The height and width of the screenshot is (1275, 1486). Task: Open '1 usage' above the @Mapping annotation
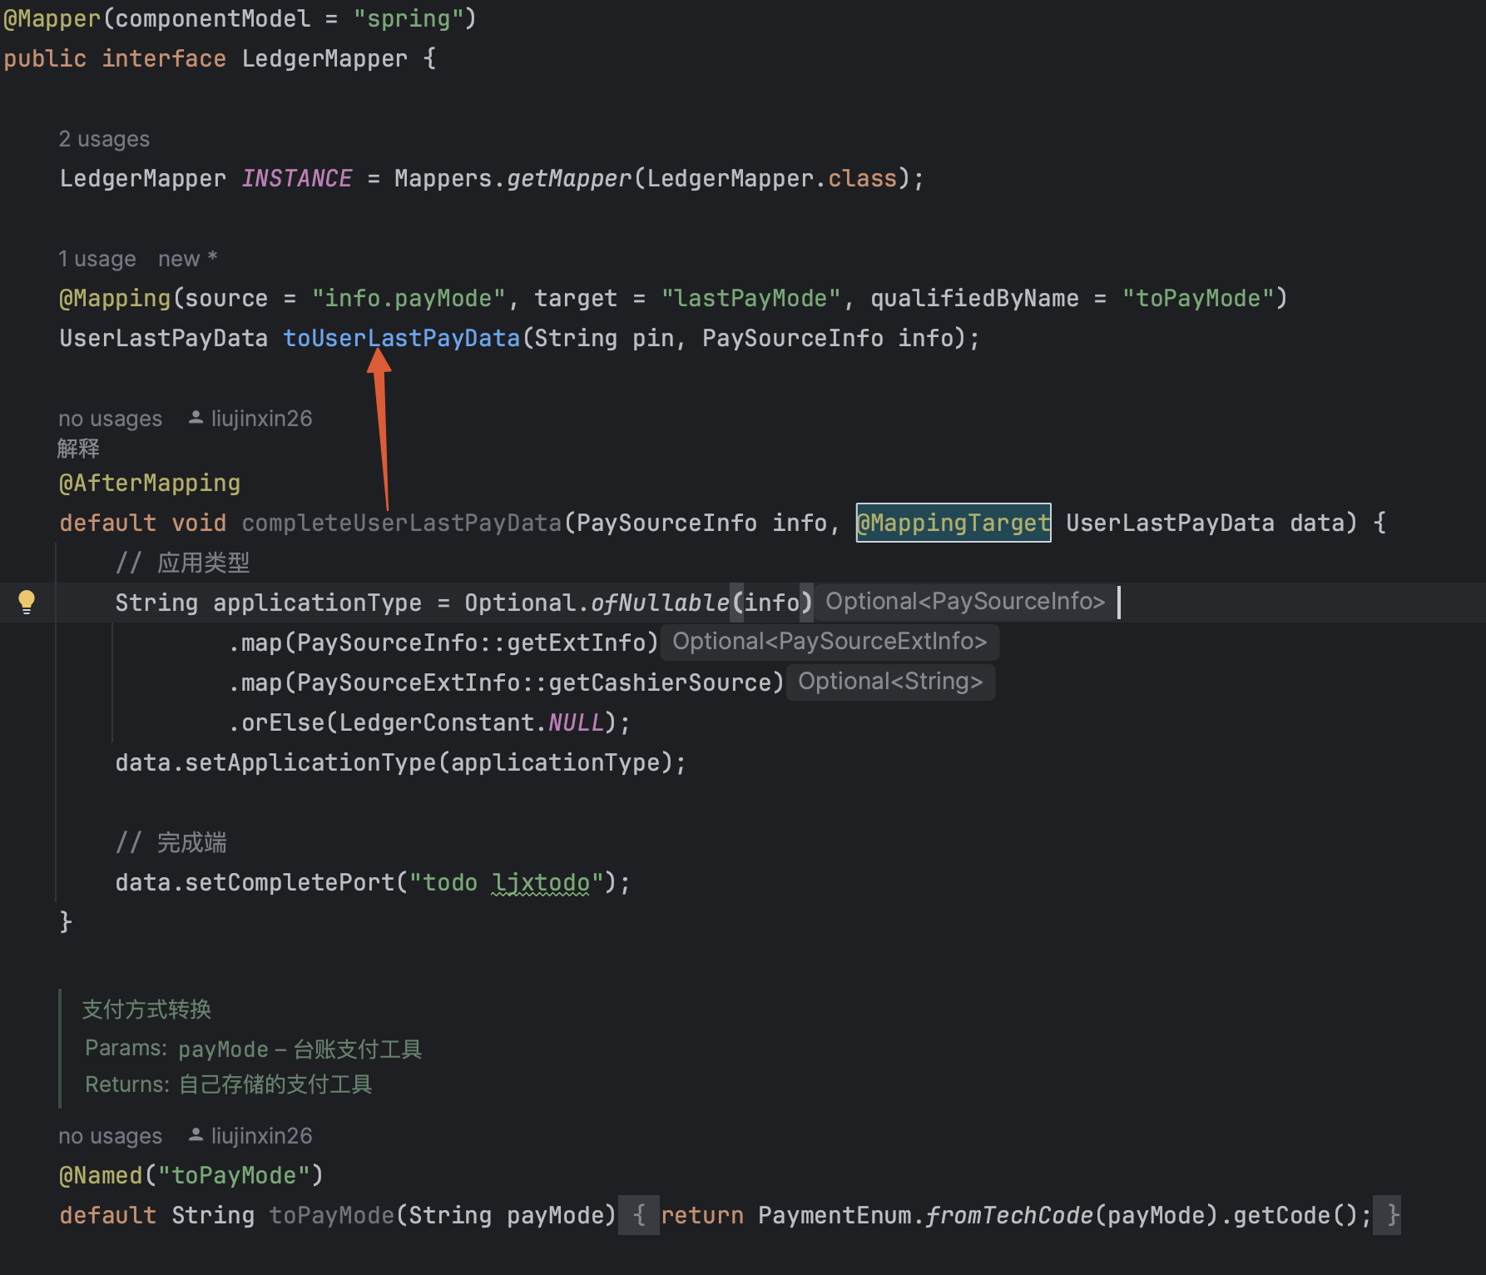97,258
